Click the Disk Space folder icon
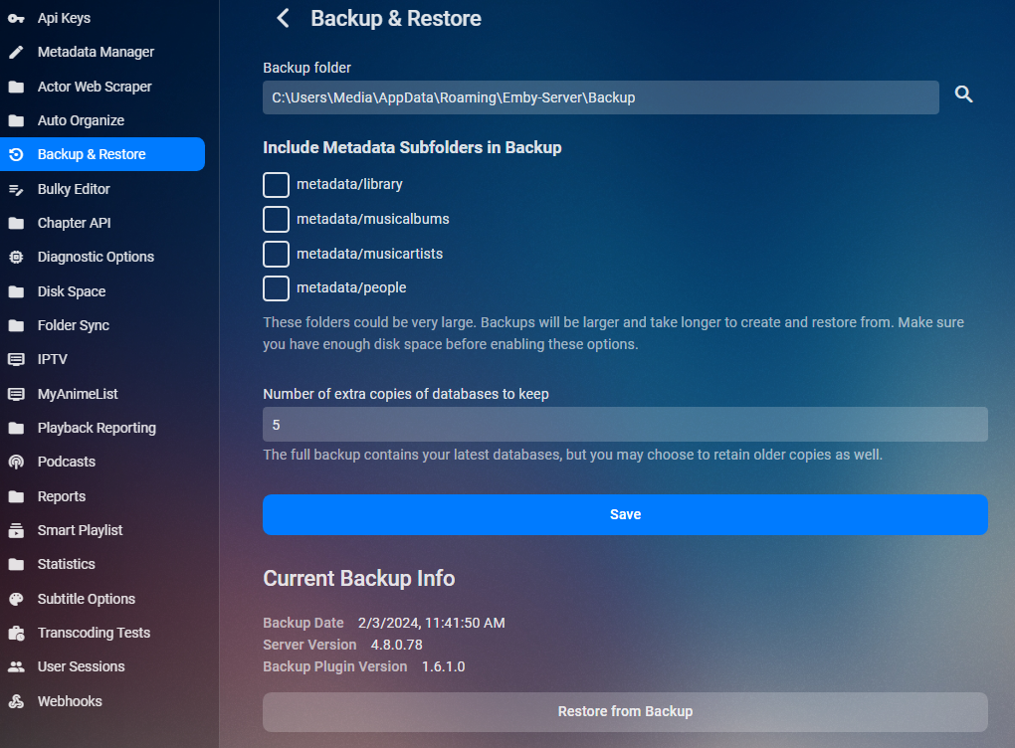The width and height of the screenshot is (1015, 748). 16,291
